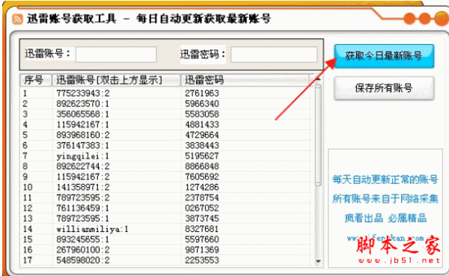Click password 5195627 in the list
This screenshot has height=276, width=449.
pos(202,156)
